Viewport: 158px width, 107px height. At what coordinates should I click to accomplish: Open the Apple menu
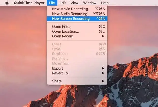7,3
